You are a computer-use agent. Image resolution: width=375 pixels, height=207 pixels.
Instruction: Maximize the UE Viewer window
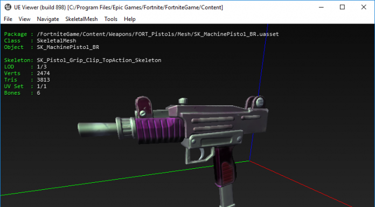point(342,7)
